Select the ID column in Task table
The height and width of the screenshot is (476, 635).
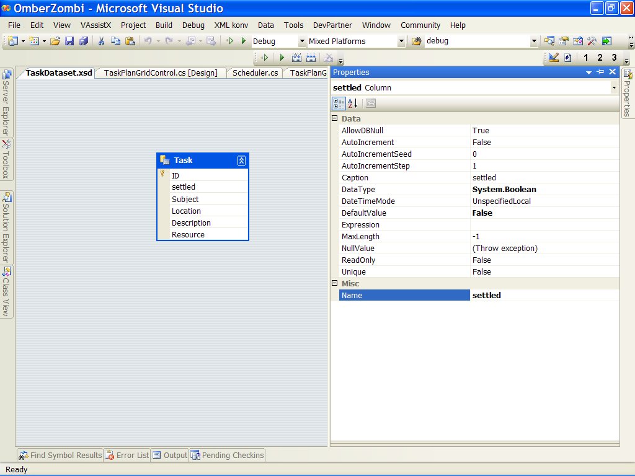coord(203,175)
